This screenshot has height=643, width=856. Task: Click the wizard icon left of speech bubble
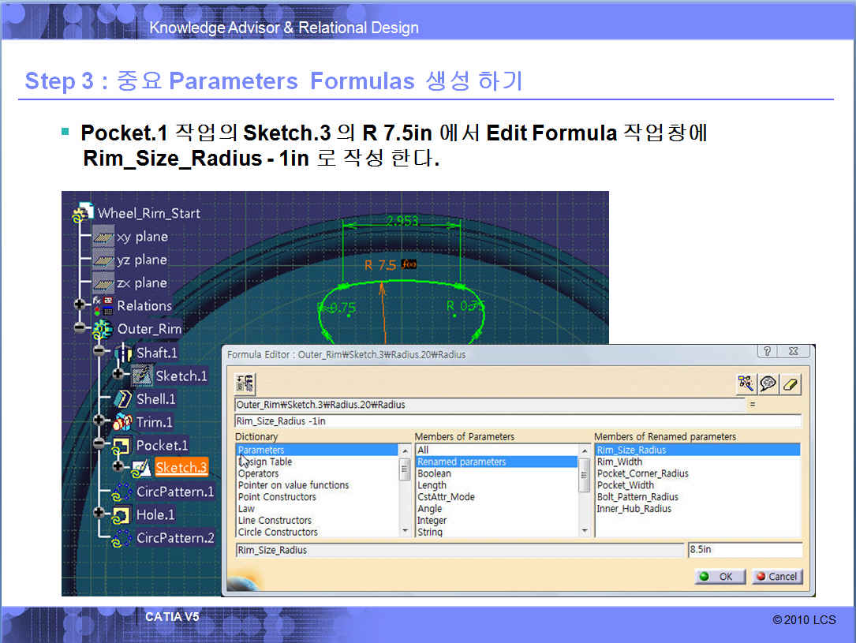[746, 383]
